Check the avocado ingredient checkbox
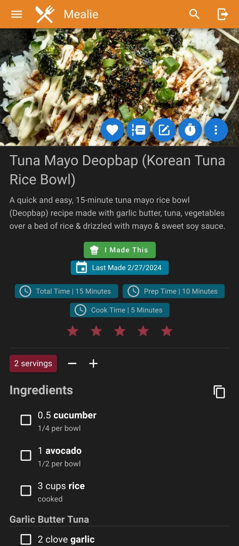This screenshot has height=546, width=239. click(x=26, y=455)
